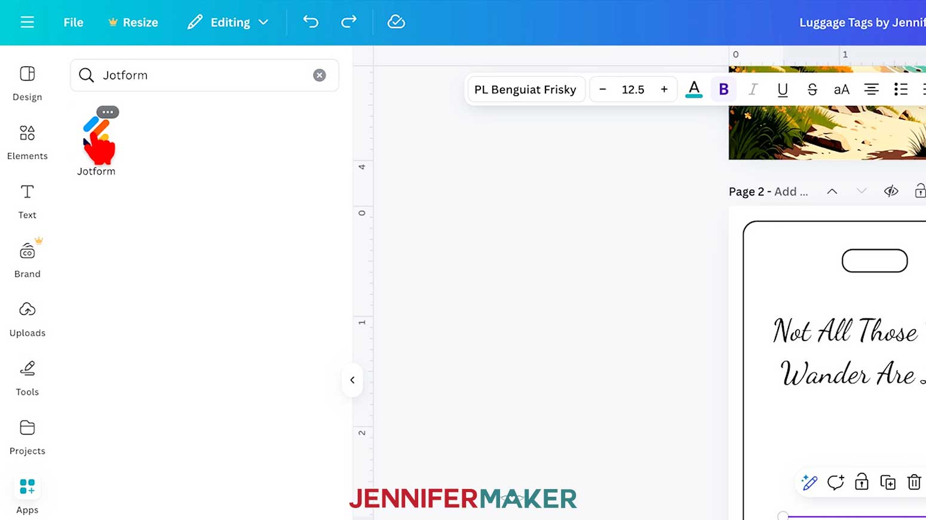This screenshot has height=520, width=926.
Task: Open the File menu
Action: [x=73, y=23]
